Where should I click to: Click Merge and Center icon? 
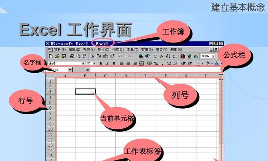pos(141,63)
